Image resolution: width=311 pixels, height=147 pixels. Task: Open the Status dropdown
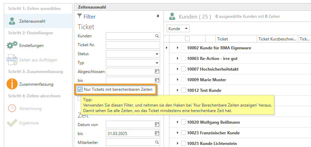point(157,54)
